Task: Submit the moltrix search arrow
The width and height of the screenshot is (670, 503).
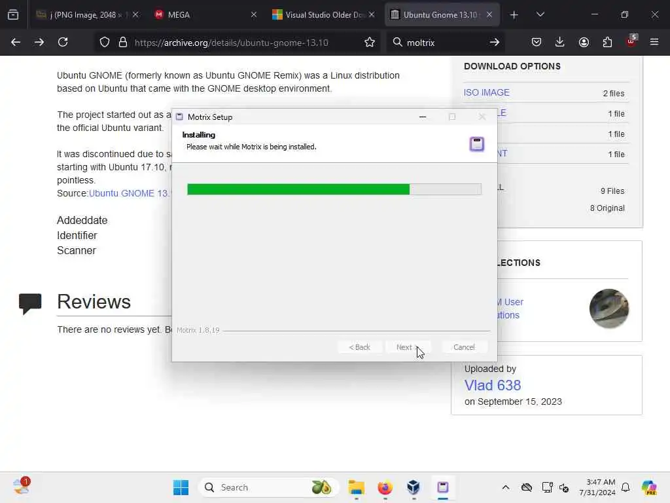Action: 495,43
